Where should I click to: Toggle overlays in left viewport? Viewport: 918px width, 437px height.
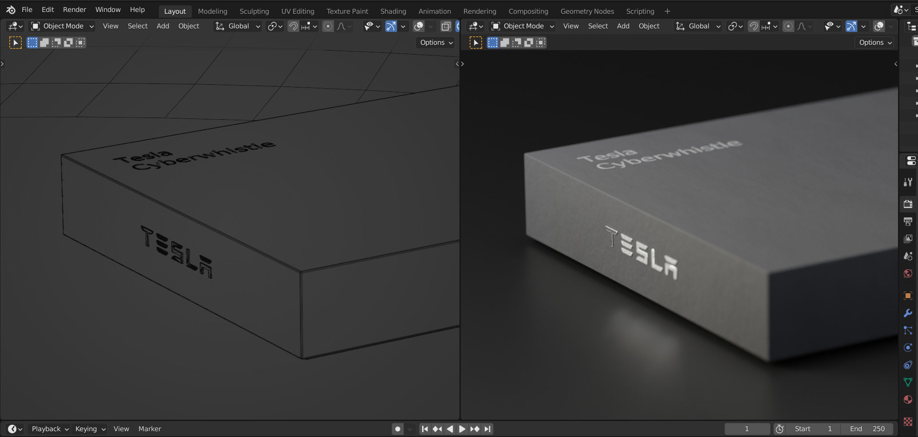(419, 26)
